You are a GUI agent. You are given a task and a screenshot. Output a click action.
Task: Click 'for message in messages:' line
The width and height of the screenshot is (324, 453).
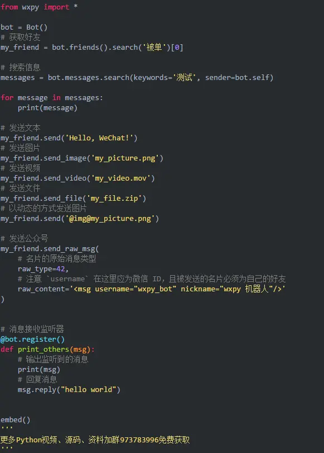click(x=52, y=98)
